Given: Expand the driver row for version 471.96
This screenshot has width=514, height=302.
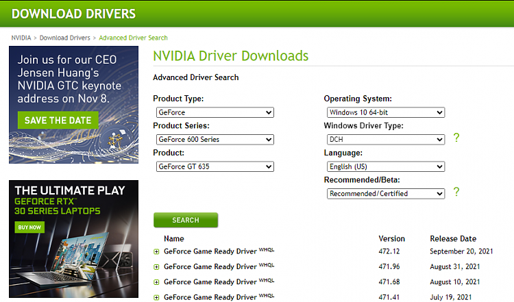Looking at the screenshot, I should [156, 267].
